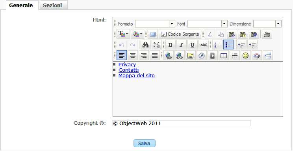Click the Print printer icon

267,34
